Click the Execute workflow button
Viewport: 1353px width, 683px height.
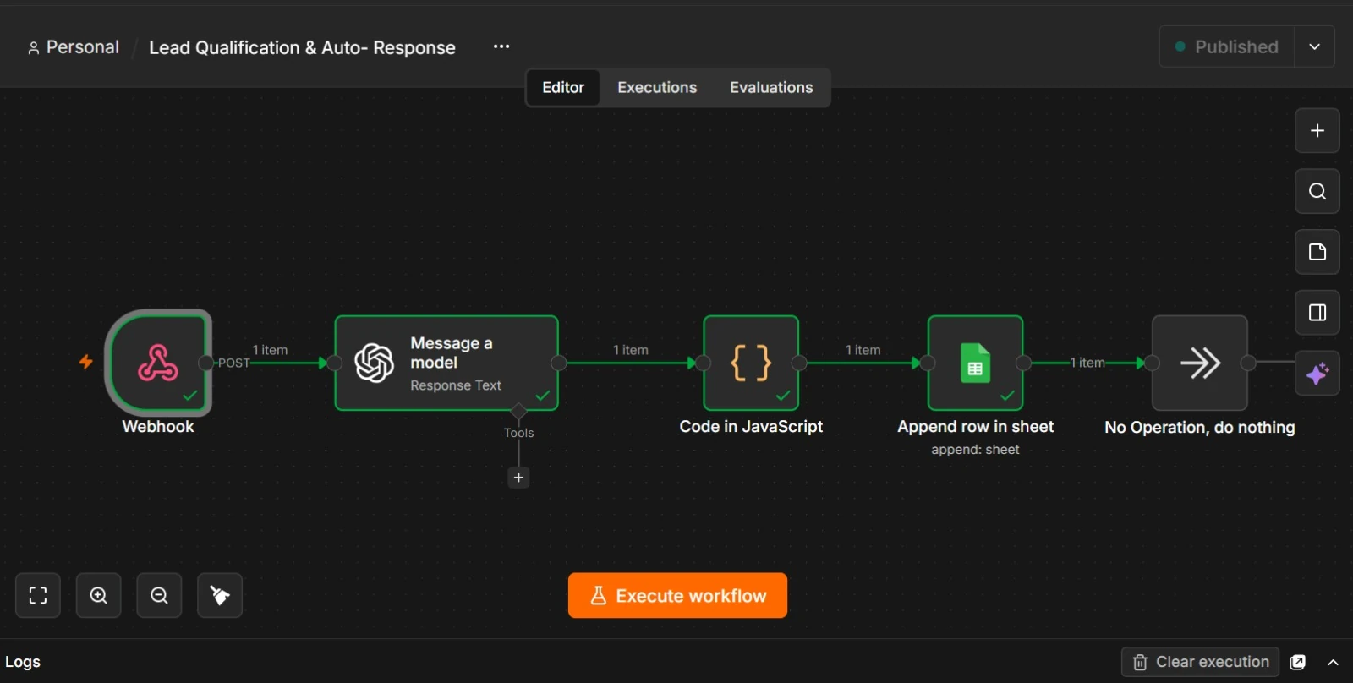(x=677, y=595)
